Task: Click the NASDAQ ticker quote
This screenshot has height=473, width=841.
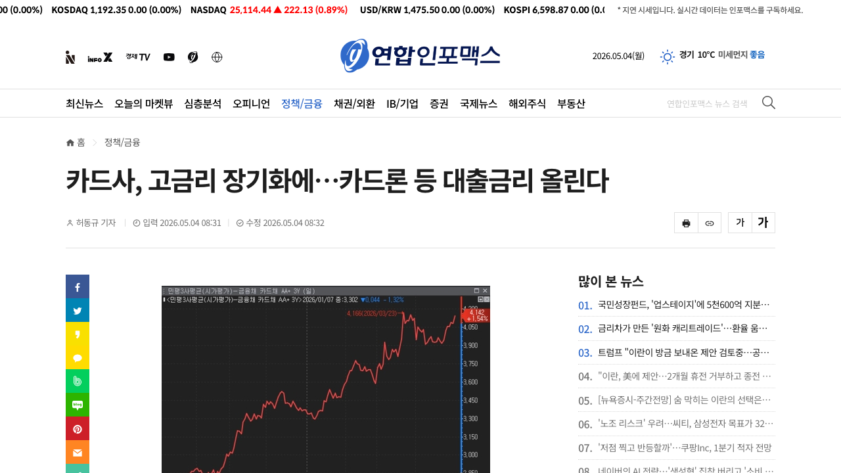Action: 269,10
